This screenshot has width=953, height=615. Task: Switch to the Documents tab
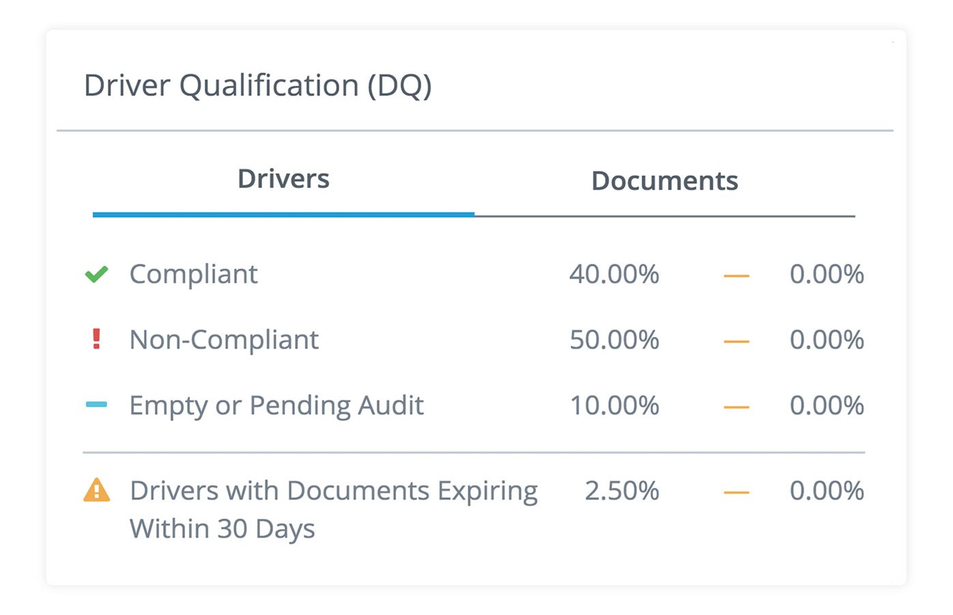664,181
